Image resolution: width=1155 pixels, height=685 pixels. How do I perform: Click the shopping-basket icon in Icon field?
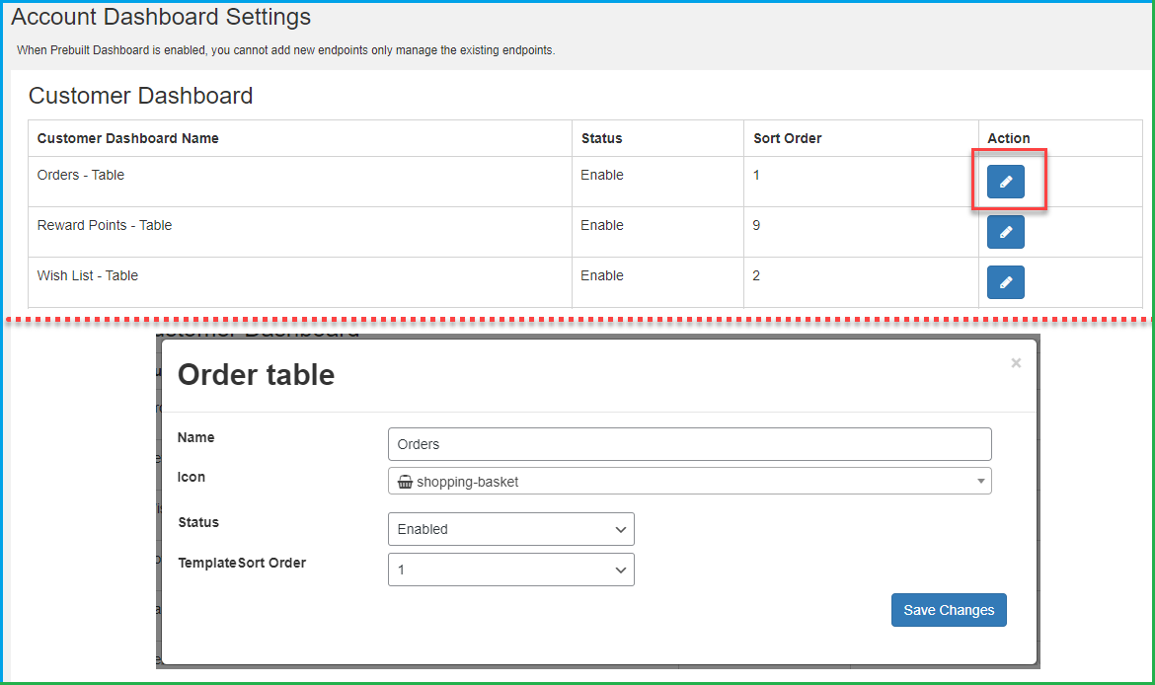coord(405,482)
